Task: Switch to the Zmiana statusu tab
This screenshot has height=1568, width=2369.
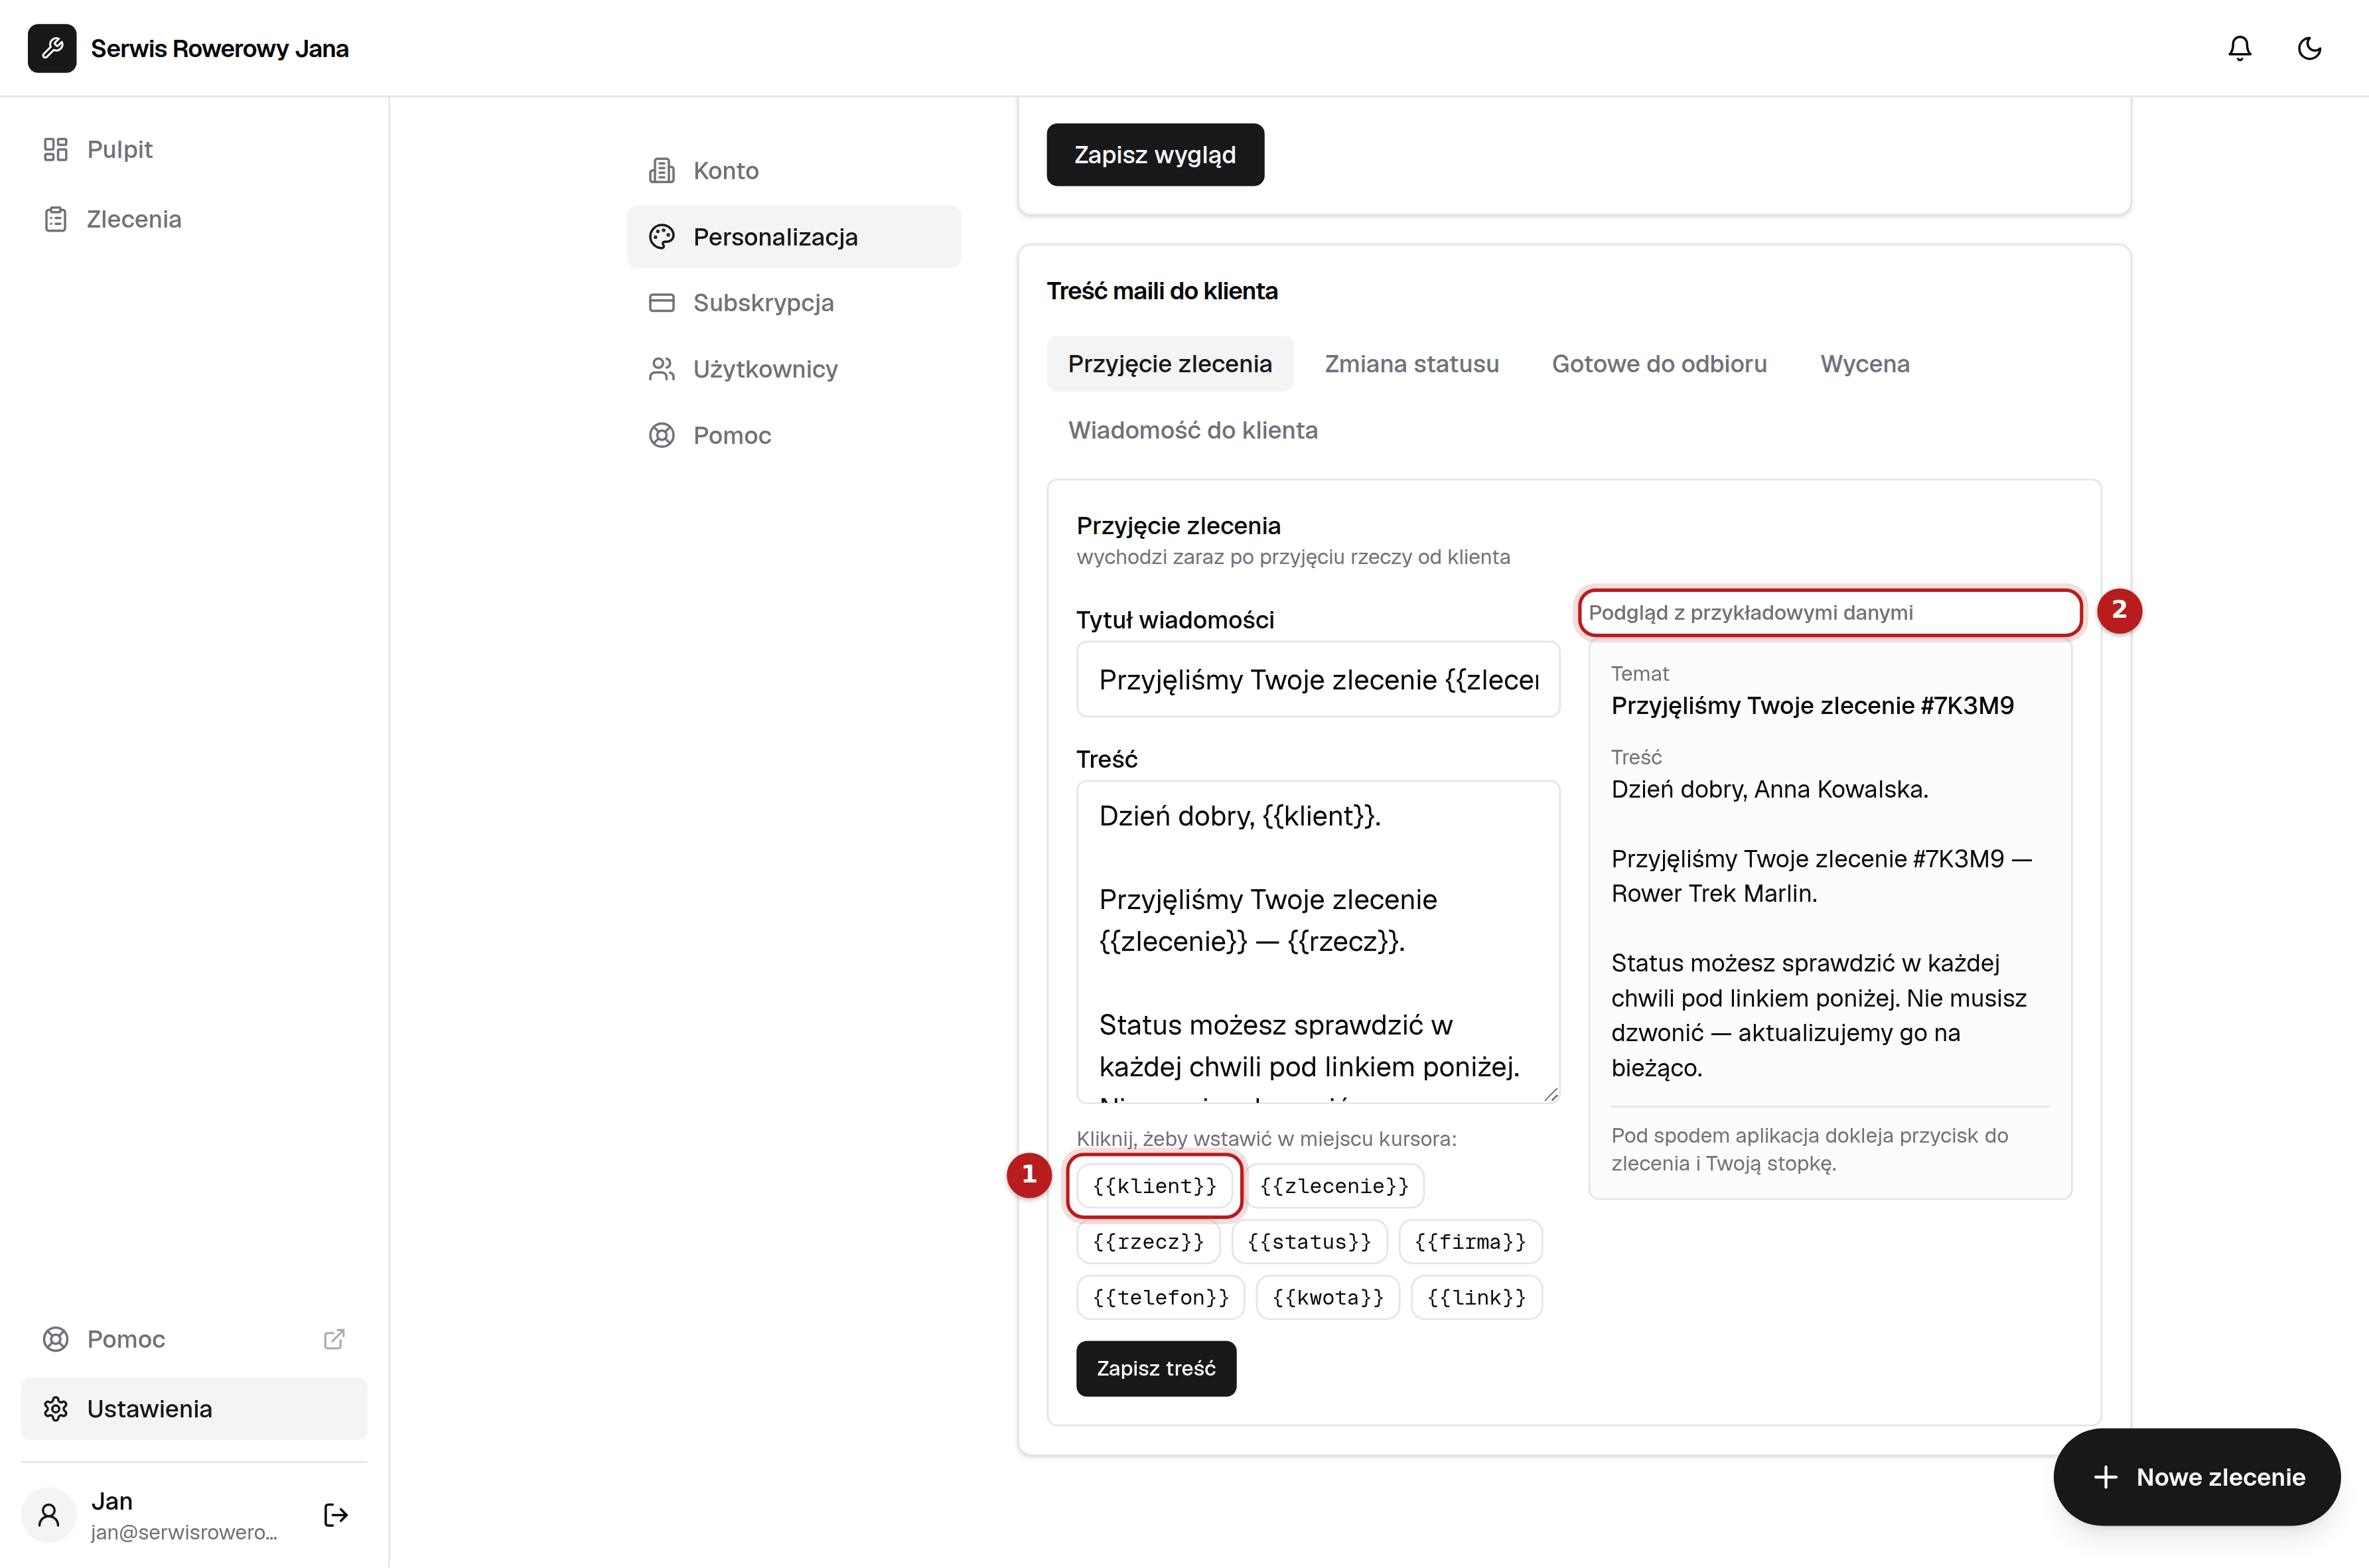Action: point(1411,364)
